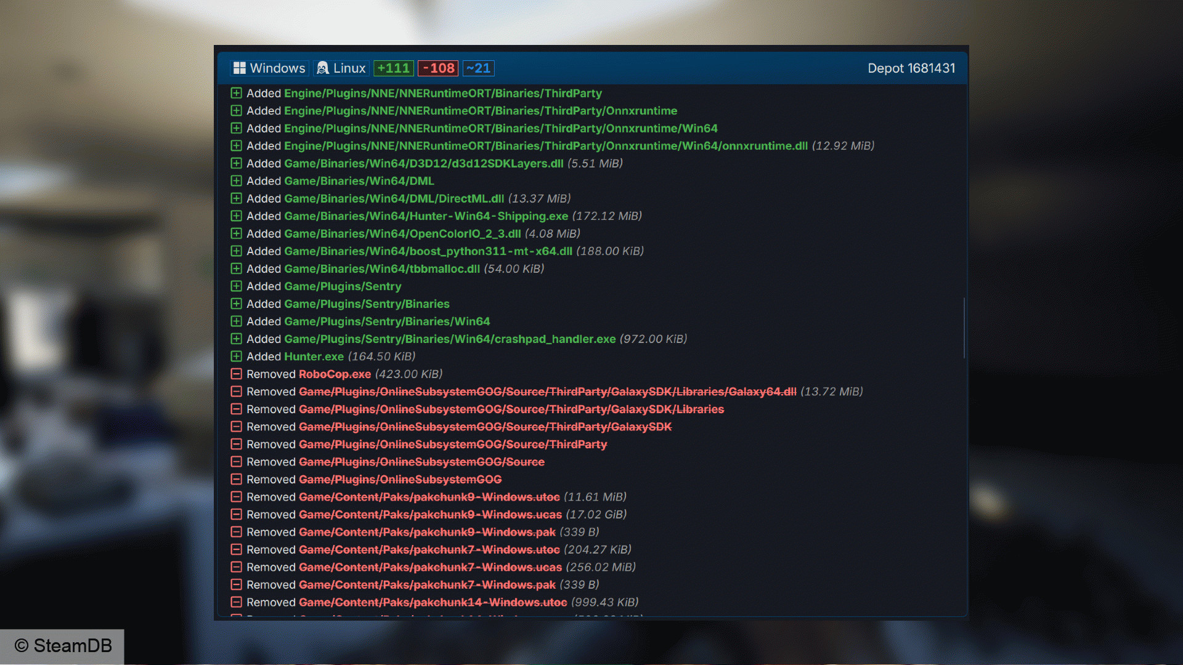Screen dimensions: 1183x665
Task: Click plus icon beside ThirdParty/Onnxruntime folder row
Action: (236, 111)
